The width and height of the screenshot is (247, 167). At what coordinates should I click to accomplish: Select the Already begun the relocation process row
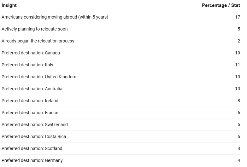click(x=121, y=41)
